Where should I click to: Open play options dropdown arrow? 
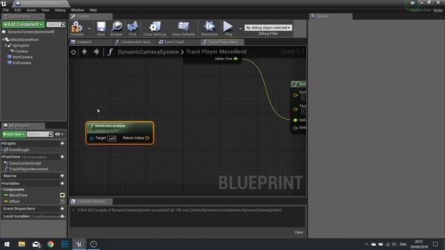241,28
